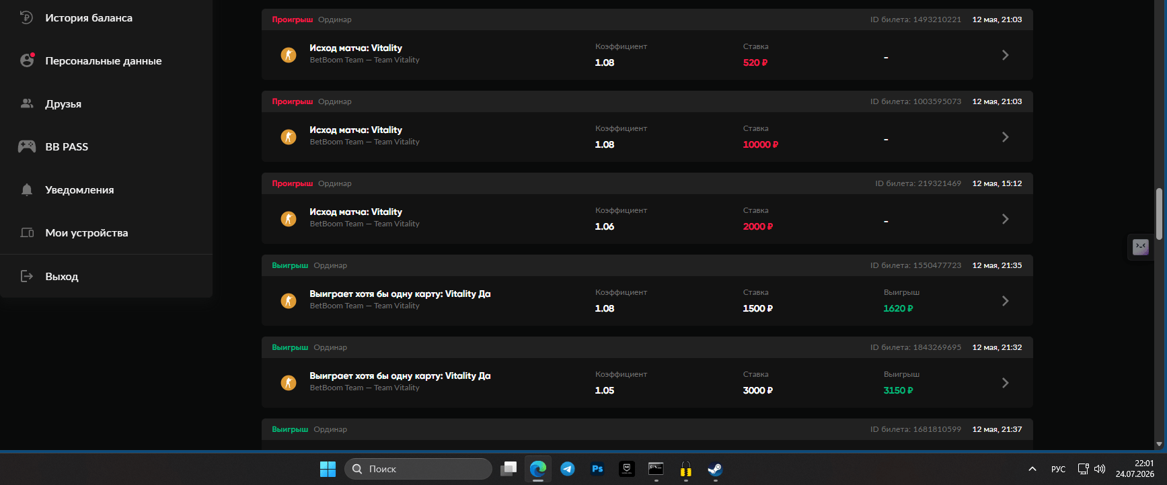Open the terminal window from the taskbar

(656, 469)
